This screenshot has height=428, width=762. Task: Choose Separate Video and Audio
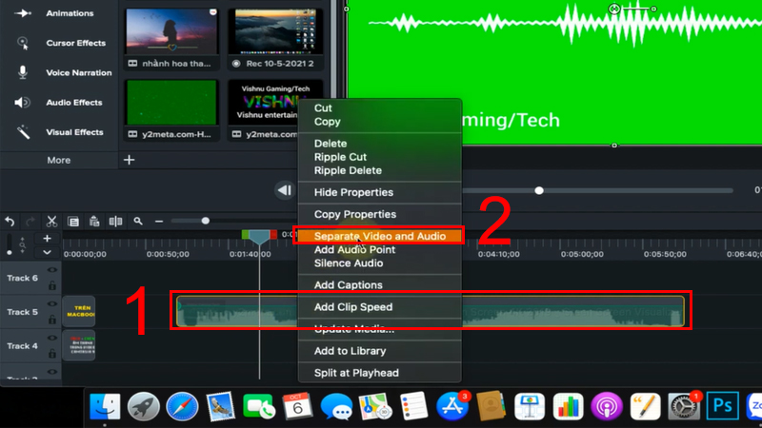click(379, 236)
